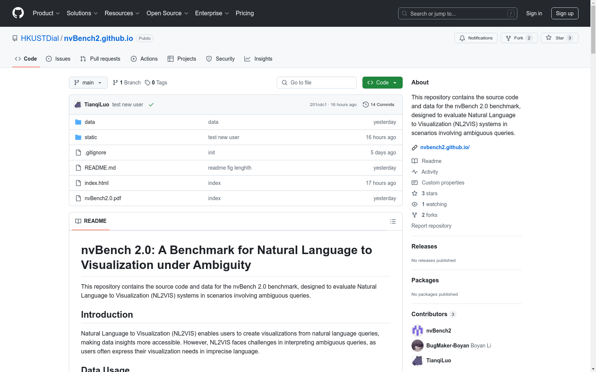Select the Code repository tab
Viewport: 596px width, 372px height.
coord(26,59)
